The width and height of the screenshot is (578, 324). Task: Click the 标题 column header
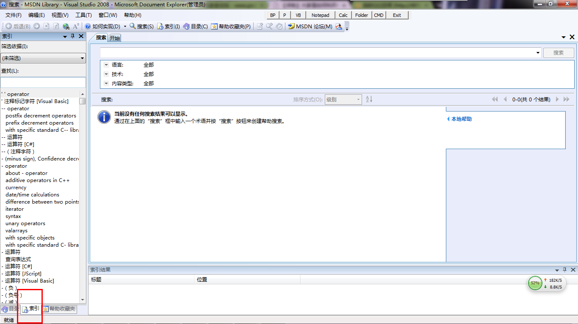click(x=142, y=280)
